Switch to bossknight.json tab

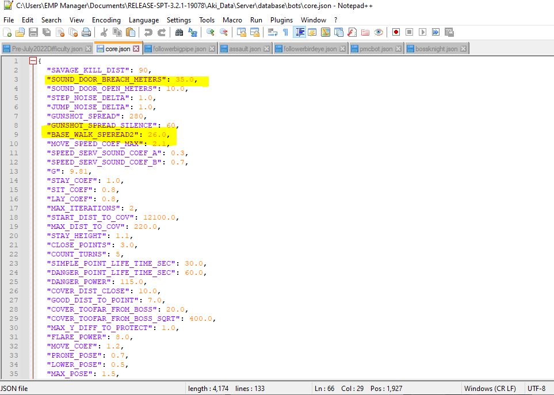pos(436,49)
